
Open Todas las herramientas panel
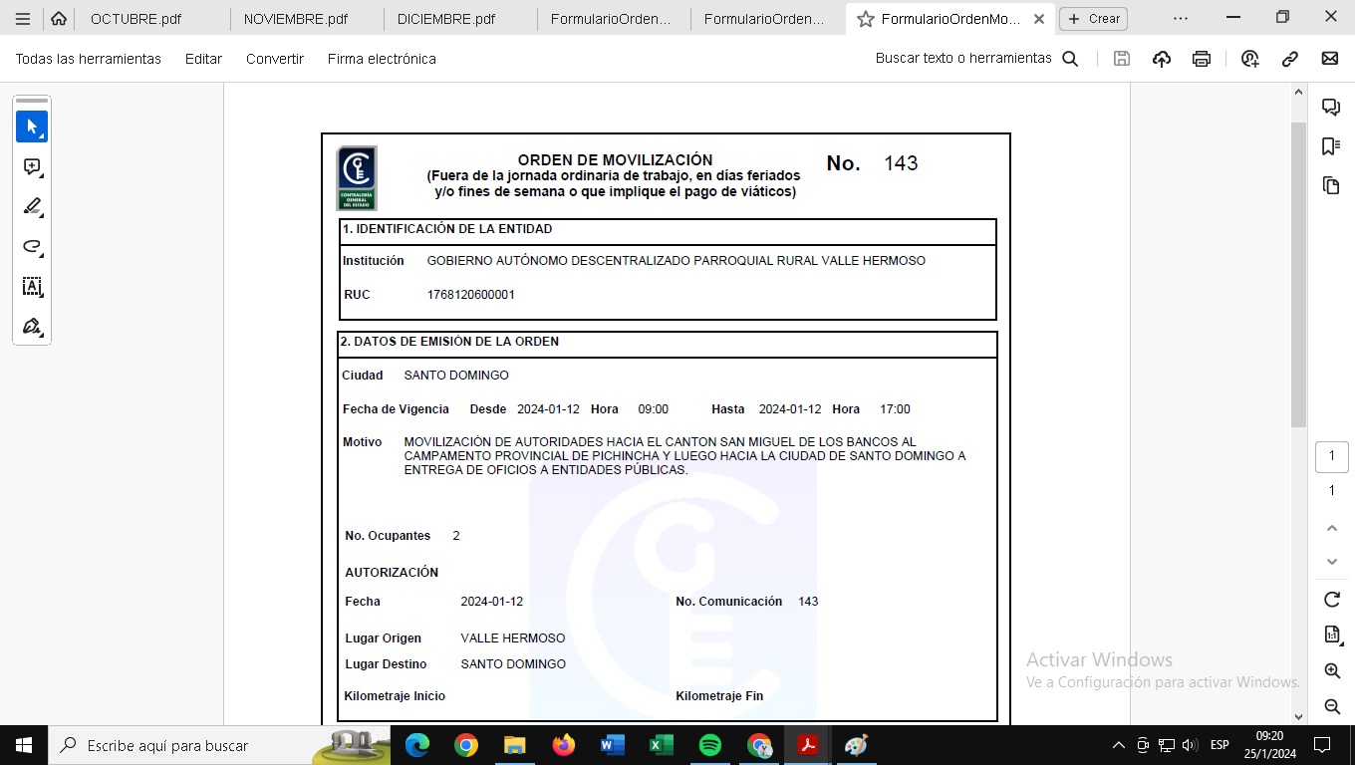(88, 59)
